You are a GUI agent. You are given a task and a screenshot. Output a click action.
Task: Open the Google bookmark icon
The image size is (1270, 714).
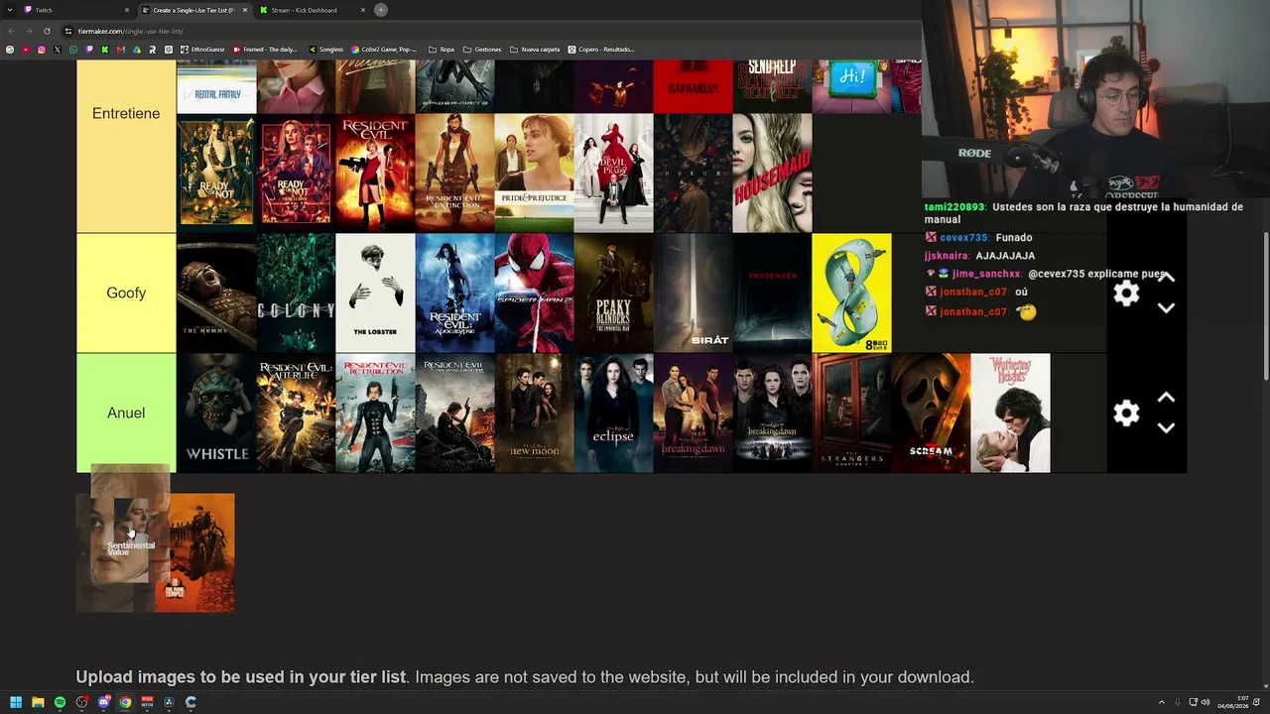tap(10, 50)
